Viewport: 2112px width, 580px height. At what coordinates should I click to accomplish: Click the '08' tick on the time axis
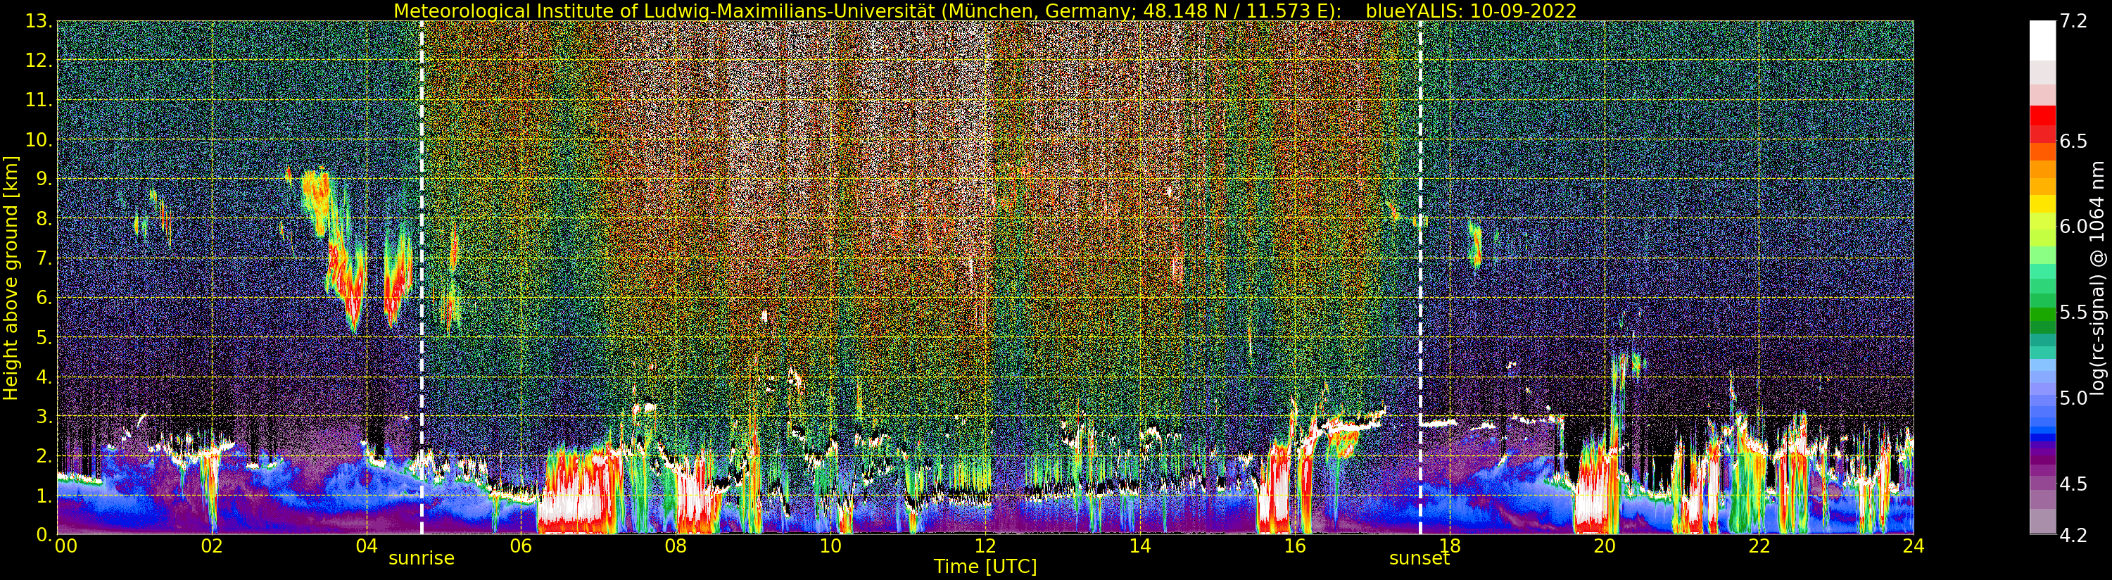(x=676, y=546)
